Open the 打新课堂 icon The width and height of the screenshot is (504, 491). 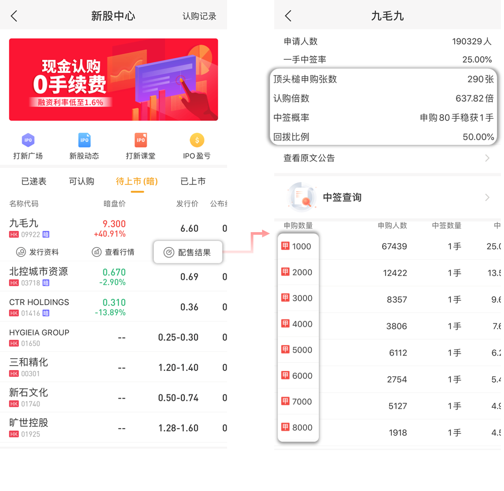click(140, 140)
